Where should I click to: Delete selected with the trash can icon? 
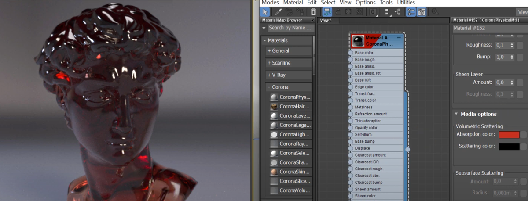coord(313,12)
